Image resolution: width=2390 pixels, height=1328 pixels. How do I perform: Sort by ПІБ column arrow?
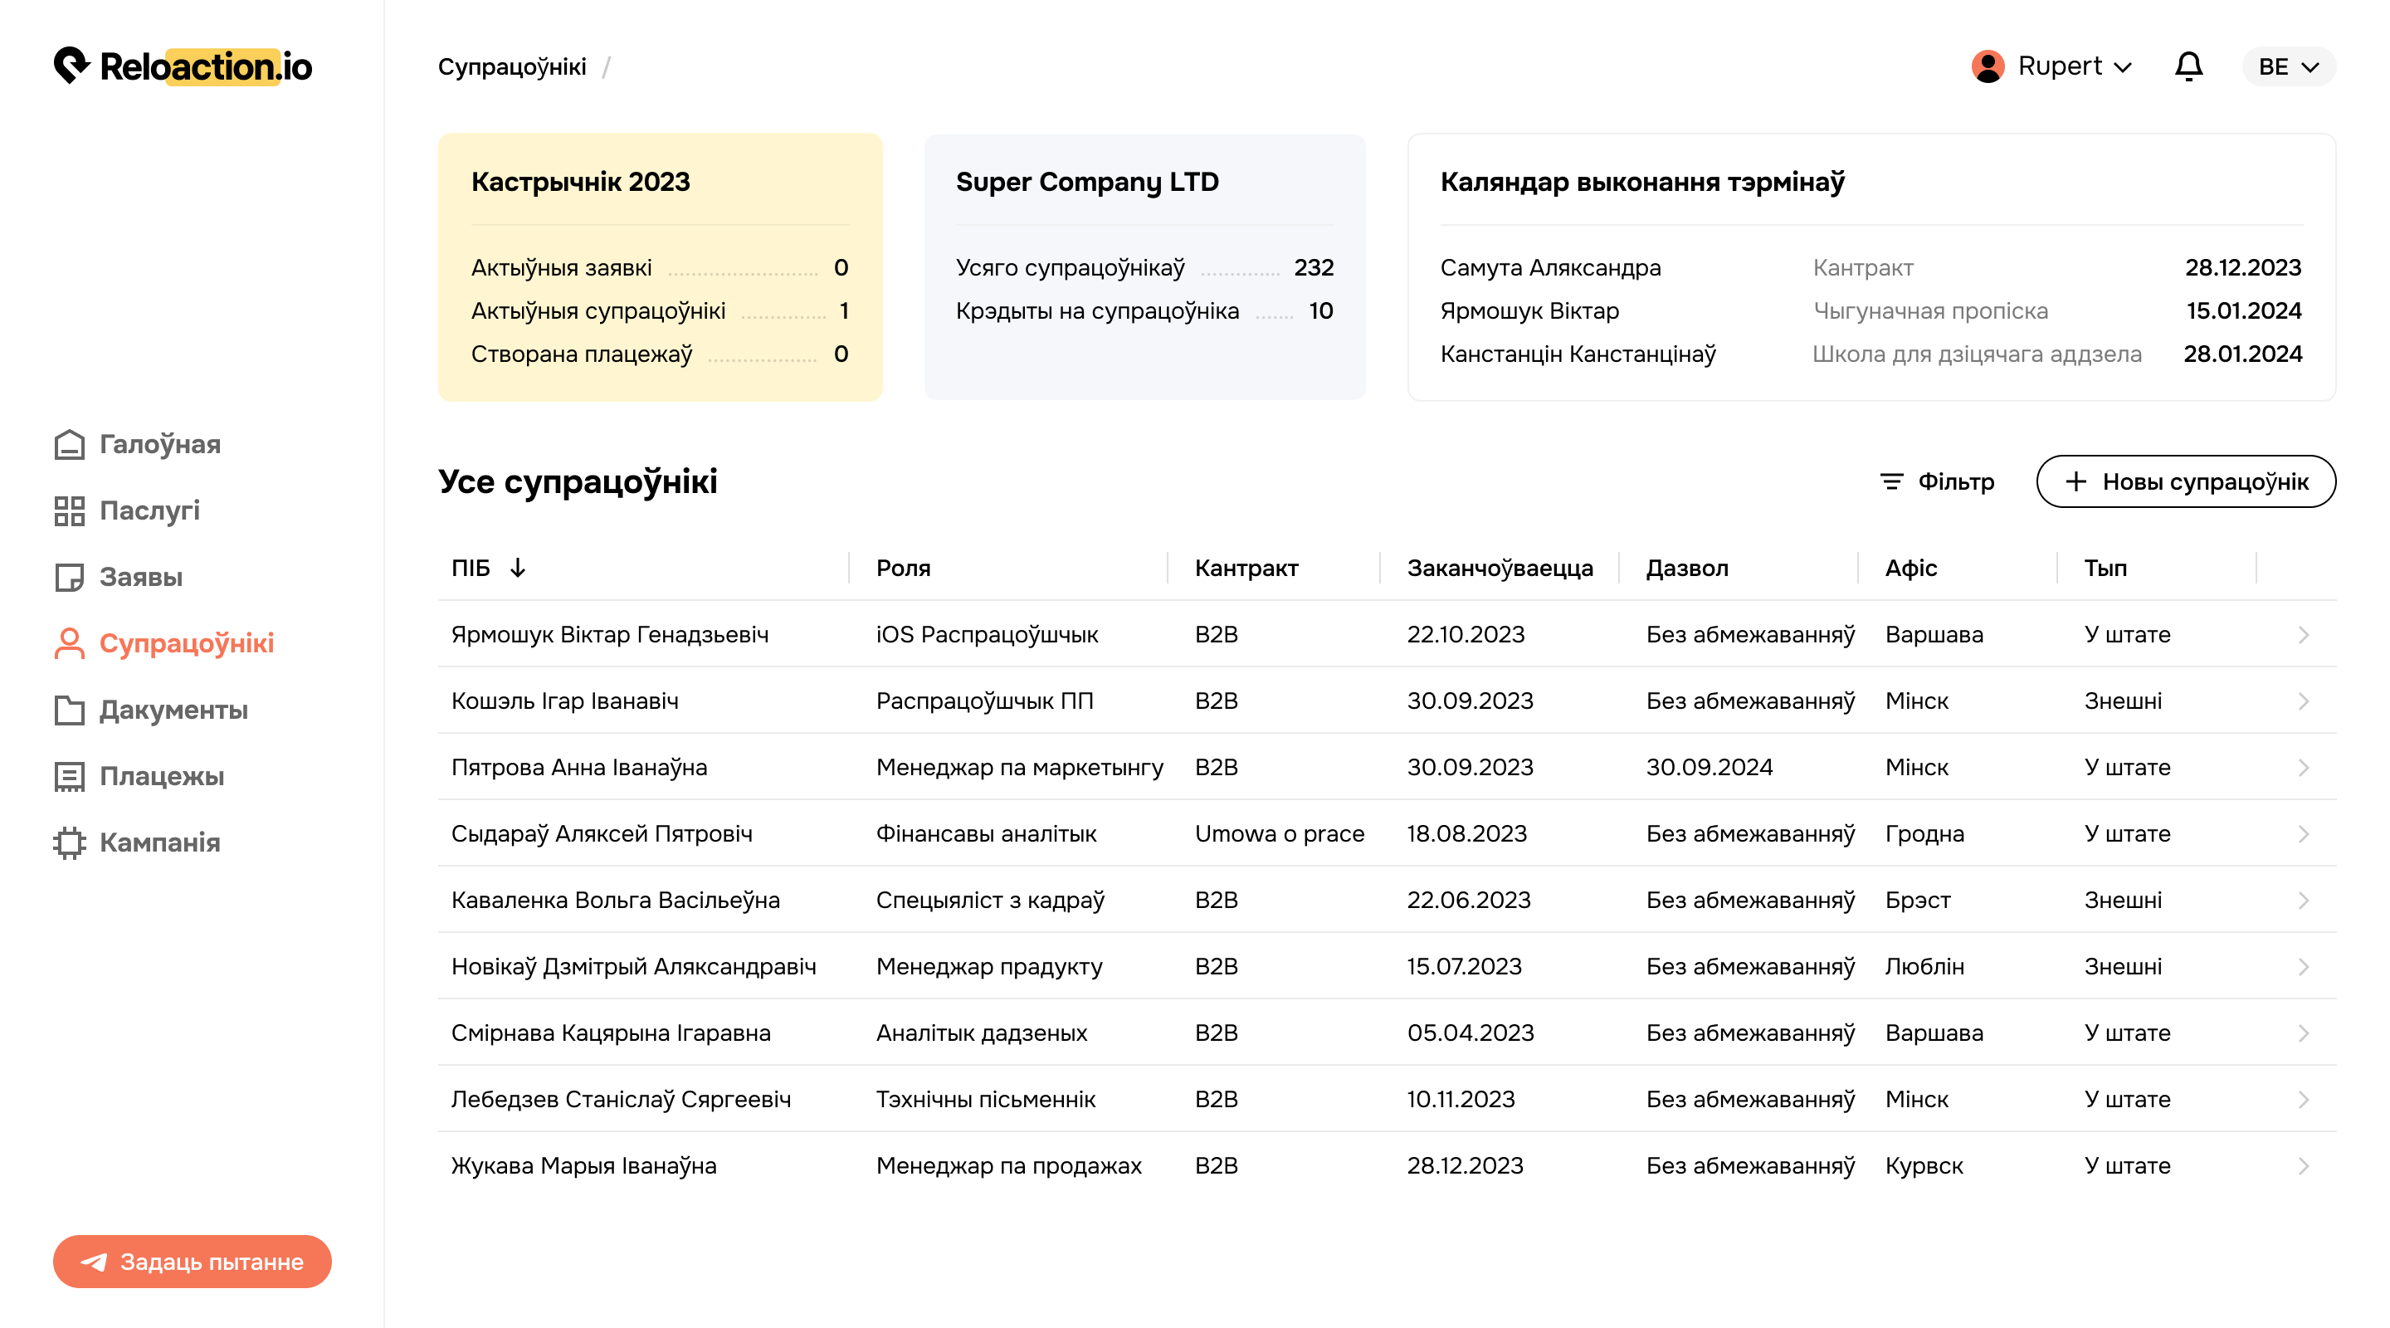(518, 568)
